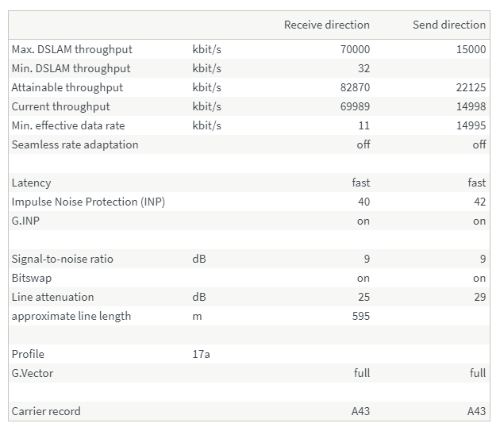Click the Current throughput value 69989
Screen dimensions: 500x427
click(355, 106)
